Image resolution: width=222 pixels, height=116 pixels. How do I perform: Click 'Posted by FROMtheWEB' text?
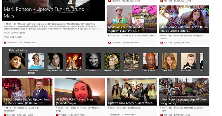point(129,108)
